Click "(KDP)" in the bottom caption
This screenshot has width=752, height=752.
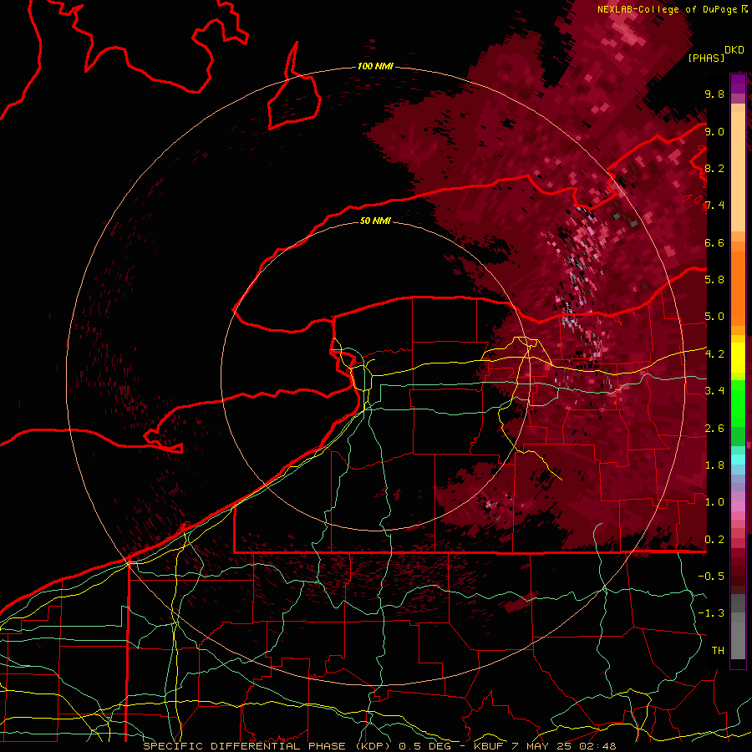click(375, 746)
